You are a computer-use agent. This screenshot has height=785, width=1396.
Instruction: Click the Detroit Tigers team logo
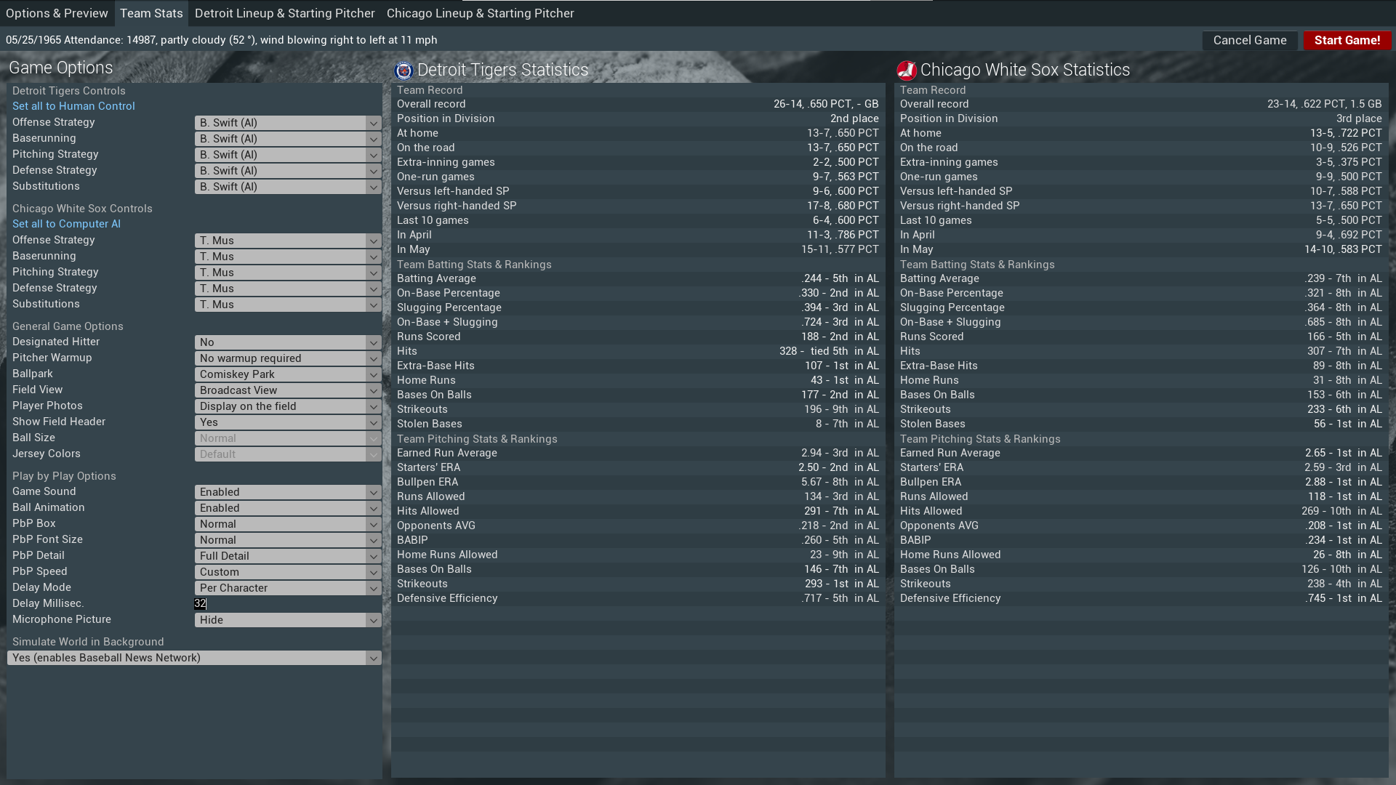coord(404,71)
